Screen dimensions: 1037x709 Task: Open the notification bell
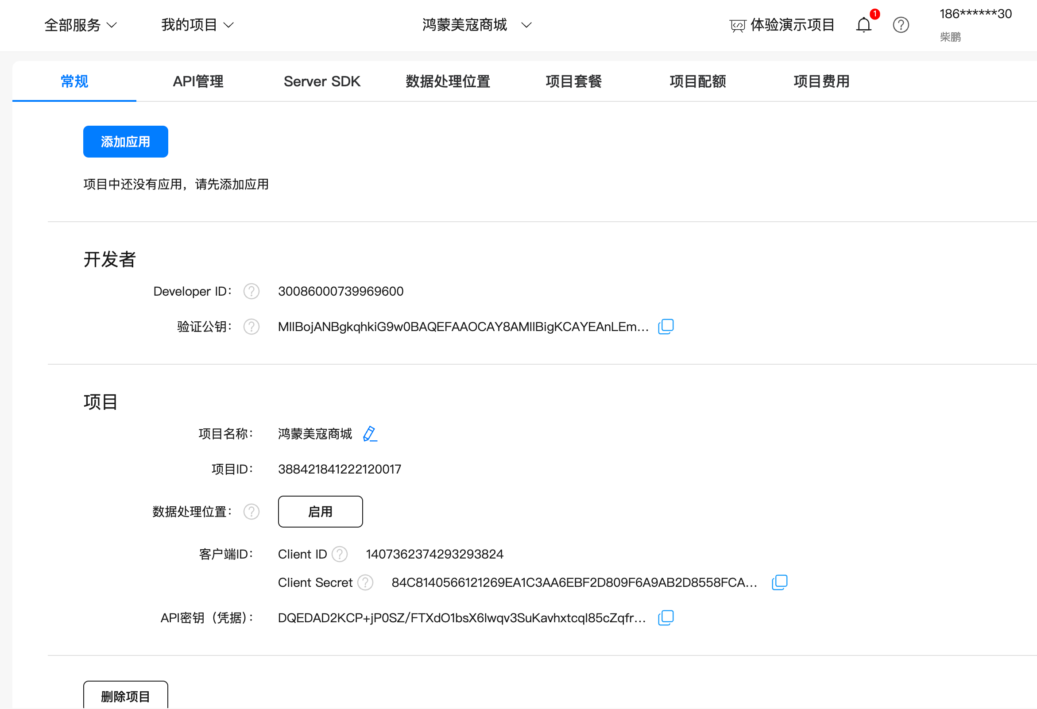[x=864, y=25]
